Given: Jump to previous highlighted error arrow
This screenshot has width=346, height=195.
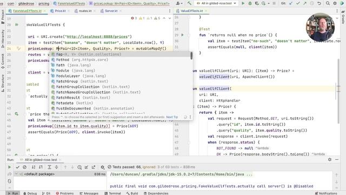Looking at the screenshot, I should (164, 18).
